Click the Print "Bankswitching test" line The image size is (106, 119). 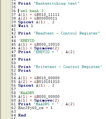49,3
